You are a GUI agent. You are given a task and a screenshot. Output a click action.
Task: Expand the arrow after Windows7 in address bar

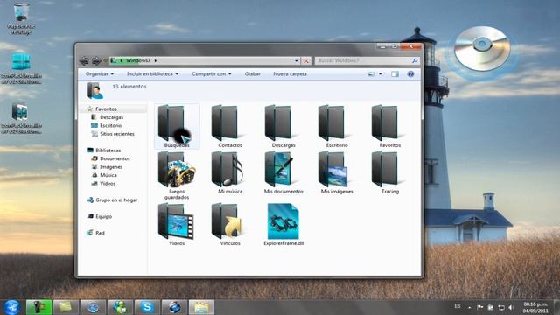[156, 60]
